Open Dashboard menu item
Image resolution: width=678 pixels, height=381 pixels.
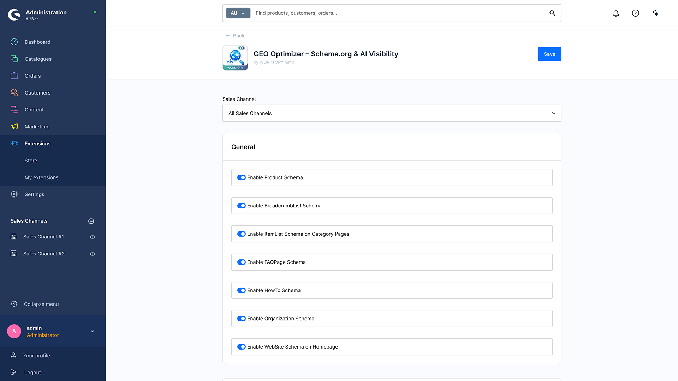[x=37, y=42]
